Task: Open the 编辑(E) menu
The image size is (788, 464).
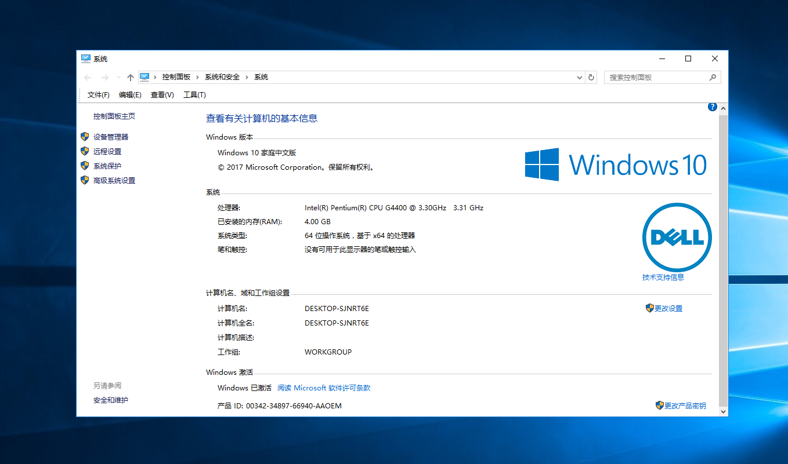Action: 130,95
